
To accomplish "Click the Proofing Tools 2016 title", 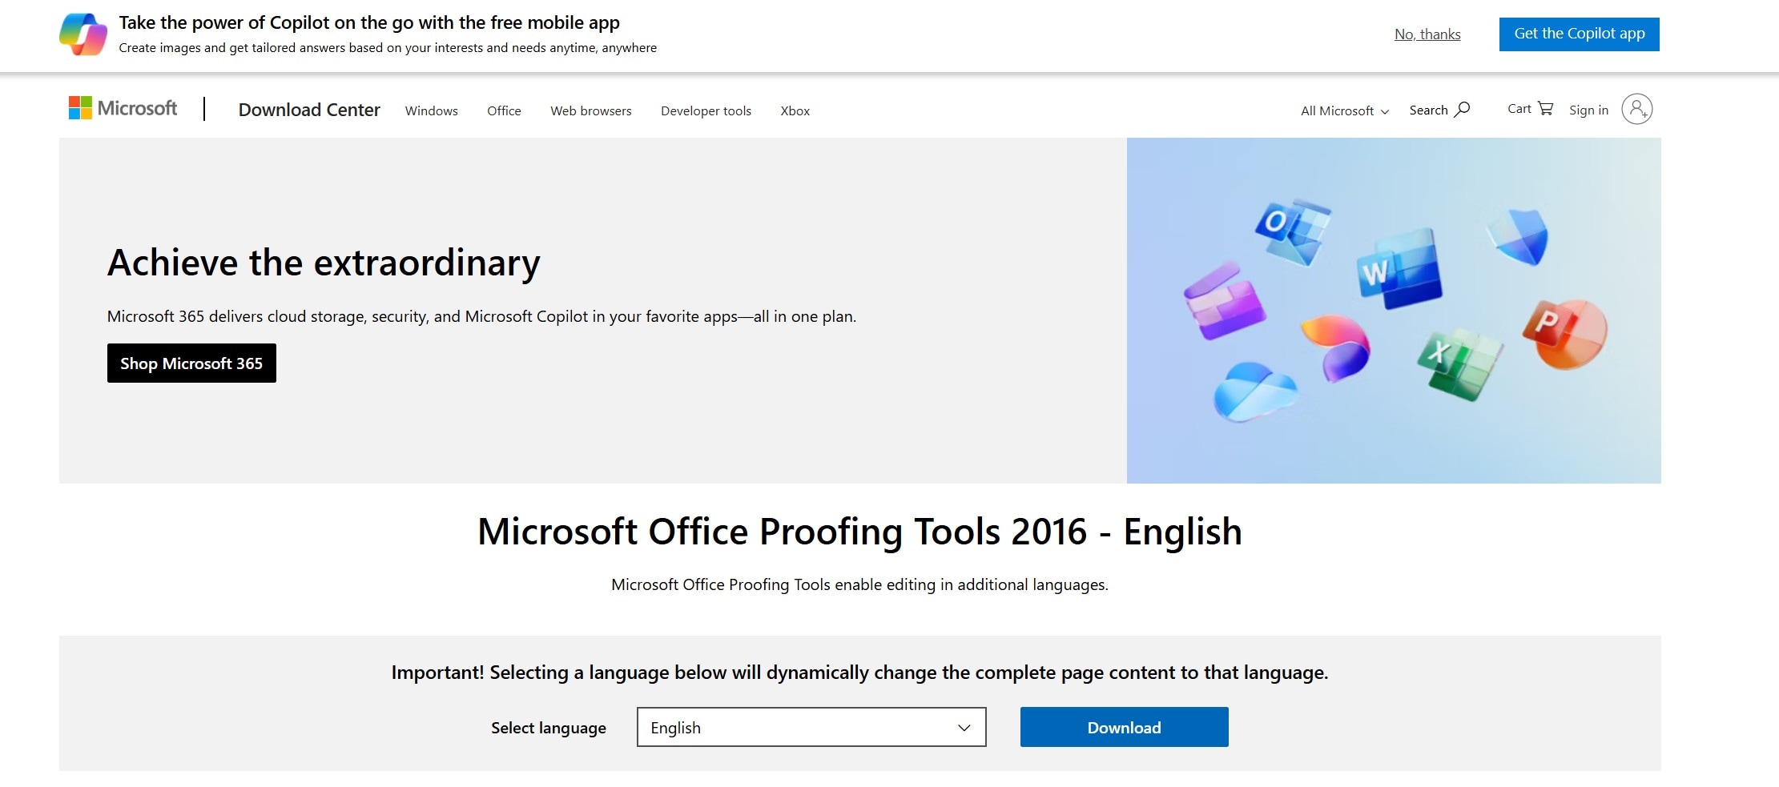I will pyautogui.click(x=860, y=532).
